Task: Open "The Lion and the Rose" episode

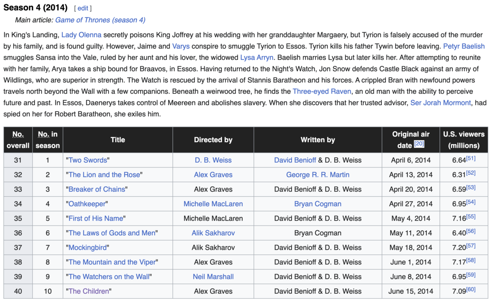Action: coord(104,175)
